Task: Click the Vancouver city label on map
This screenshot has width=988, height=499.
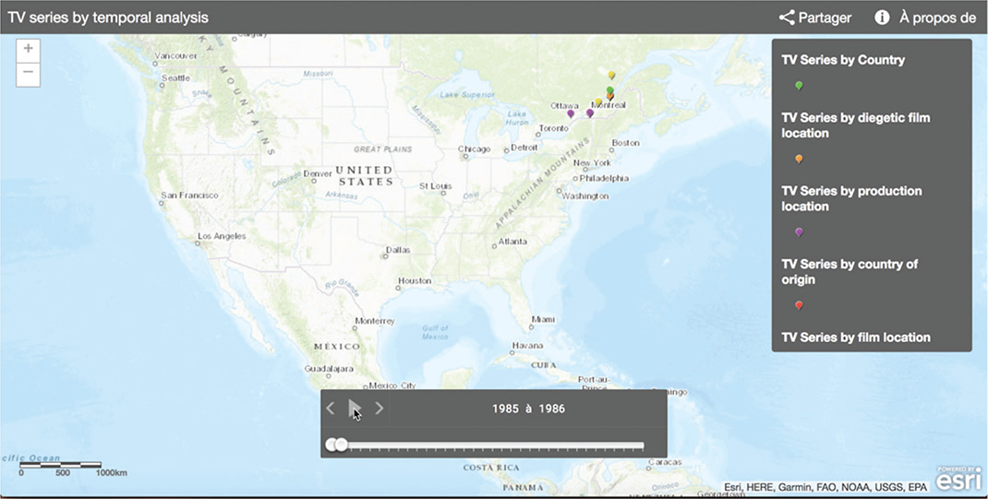Action: [x=175, y=55]
